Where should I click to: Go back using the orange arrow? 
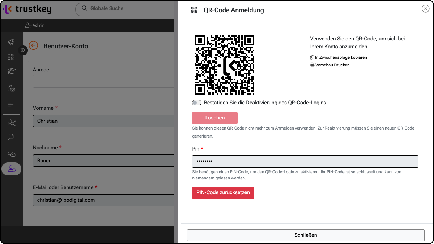pos(34,45)
